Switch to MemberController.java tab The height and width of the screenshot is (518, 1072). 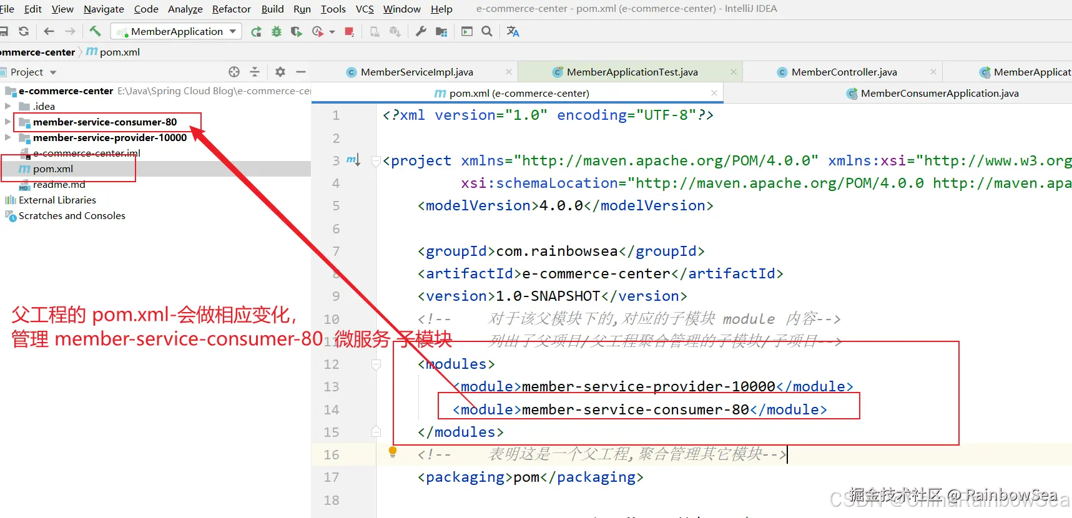tap(844, 72)
